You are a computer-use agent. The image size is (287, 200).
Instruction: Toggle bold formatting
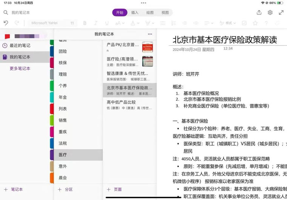click(85, 23)
